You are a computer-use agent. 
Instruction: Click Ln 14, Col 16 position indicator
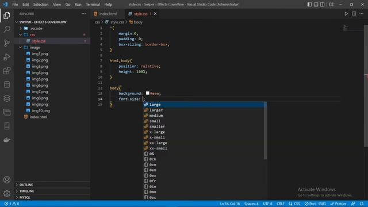230,204
